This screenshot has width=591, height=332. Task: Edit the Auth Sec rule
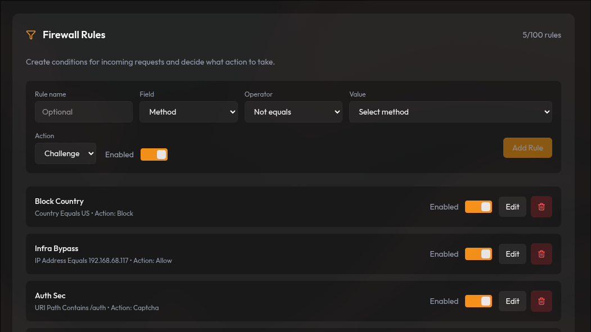[x=512, y=301]
